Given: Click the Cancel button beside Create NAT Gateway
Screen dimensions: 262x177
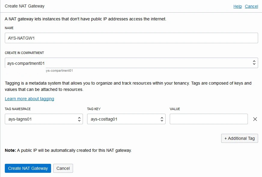Looking at the screenshot, I should tap(63, 168).
